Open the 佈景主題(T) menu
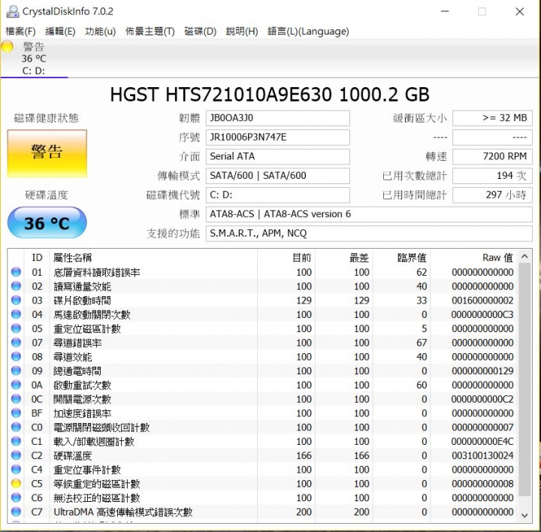This screenshot has height=532, width=541. 150,32
